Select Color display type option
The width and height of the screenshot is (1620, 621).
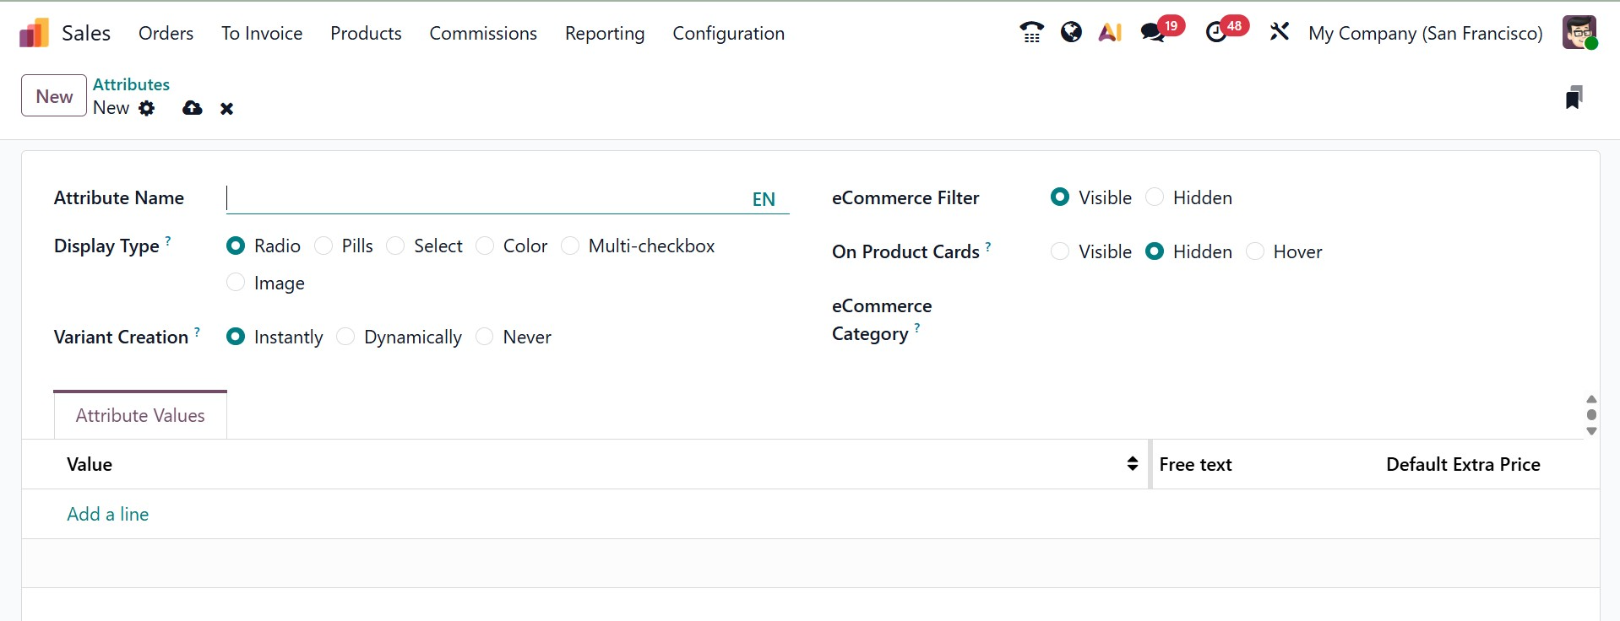pos(485,246)
